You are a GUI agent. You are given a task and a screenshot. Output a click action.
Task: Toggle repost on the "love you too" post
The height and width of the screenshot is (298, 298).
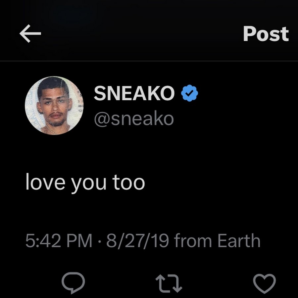(x=169, y=283)
